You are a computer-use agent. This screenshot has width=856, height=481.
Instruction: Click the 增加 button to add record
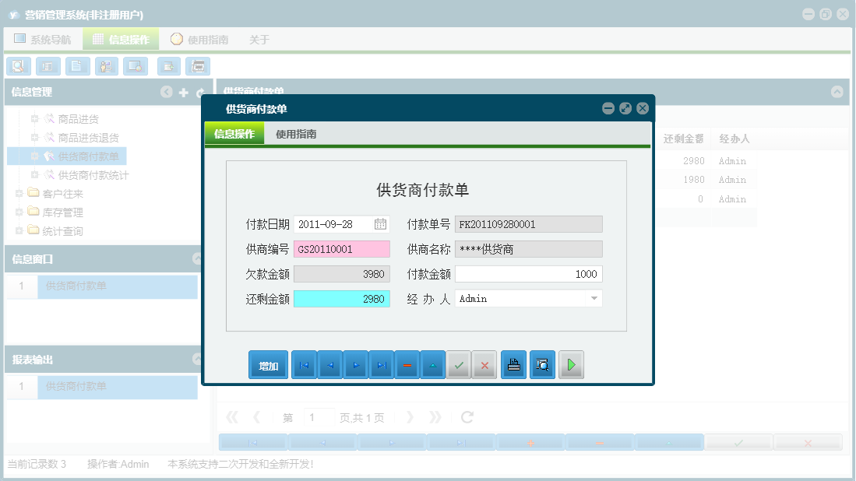pyautogui.click(x=268, y=364)
